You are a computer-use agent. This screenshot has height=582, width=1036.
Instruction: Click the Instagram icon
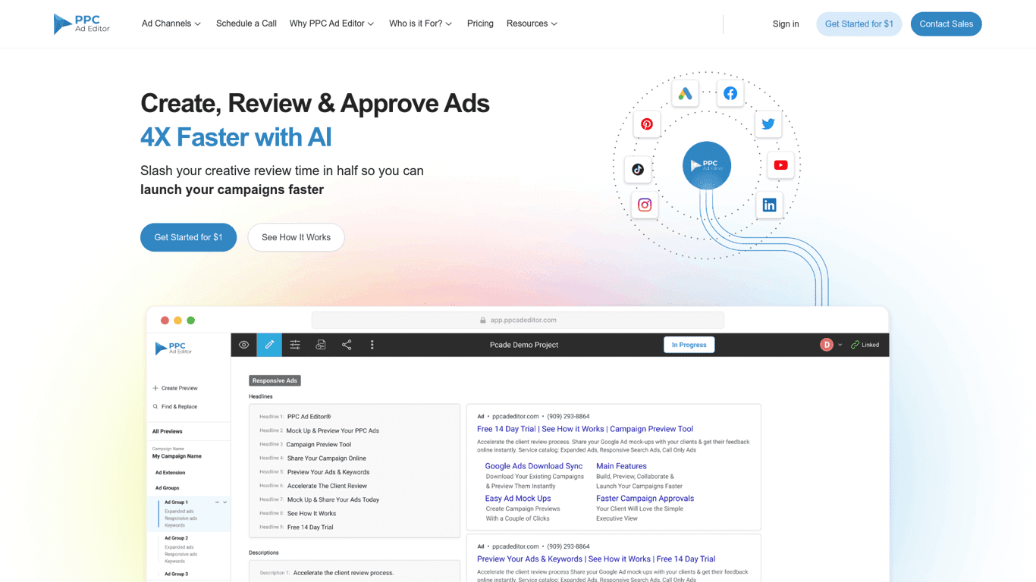(x=645, y=205)
